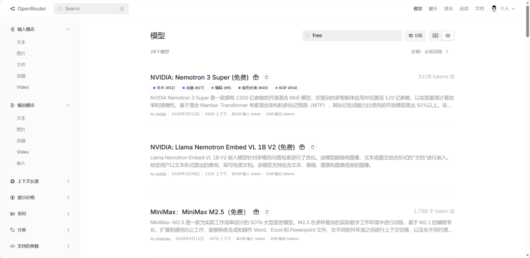Click the gift icon beside Llama Nemotron Embed

pos(302,147)
